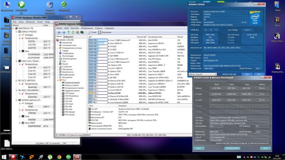The image size is (285, 160).
Task: Collapse Intel Core 2 Quad node
Action: 16,61
